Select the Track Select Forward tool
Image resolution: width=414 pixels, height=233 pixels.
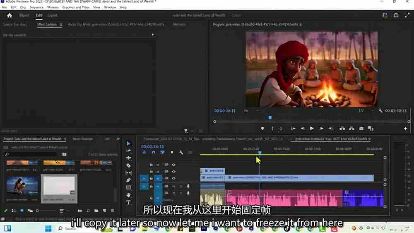click(x=128, y=150)
